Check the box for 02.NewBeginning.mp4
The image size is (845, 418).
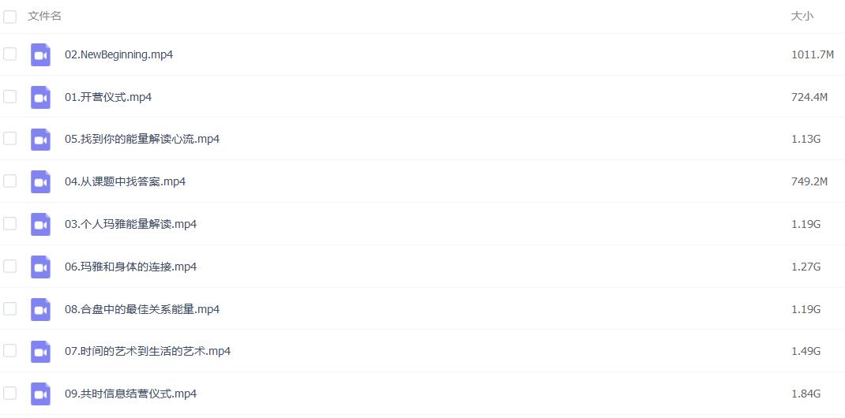click(9, 54)
